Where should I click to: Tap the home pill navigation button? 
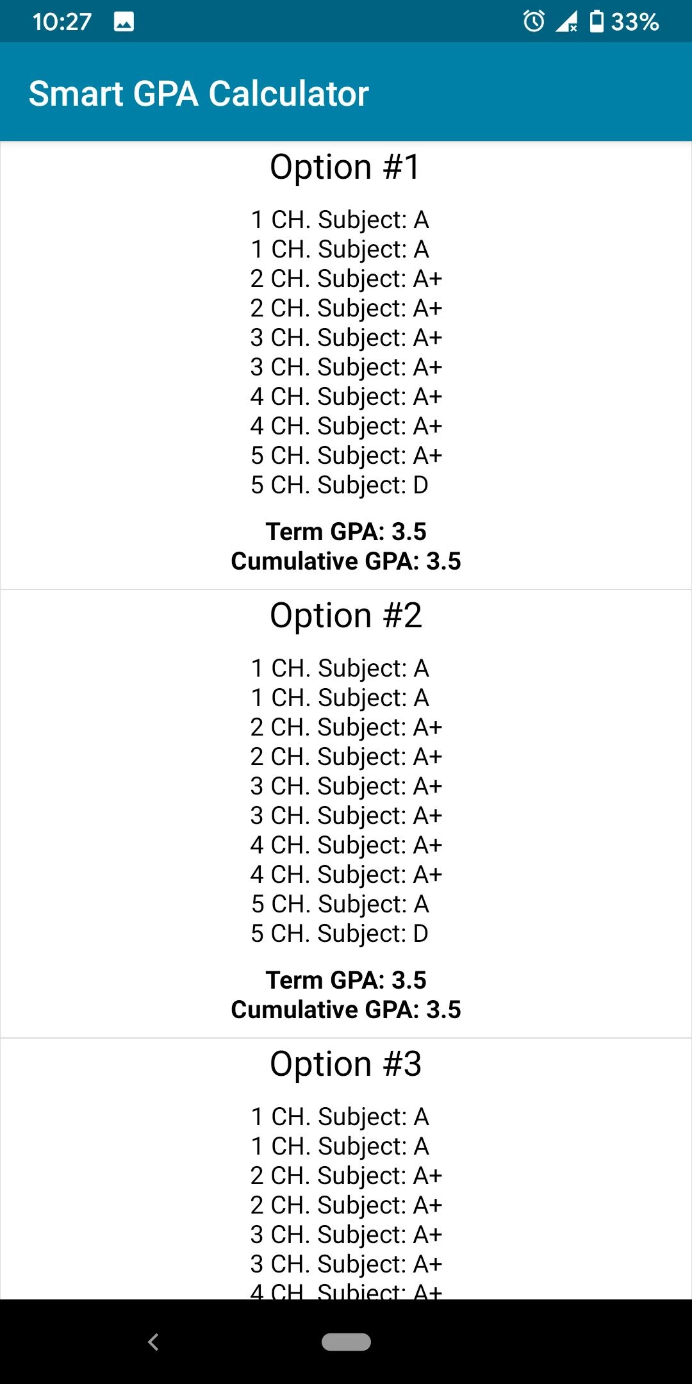[x=346, y=1342]
